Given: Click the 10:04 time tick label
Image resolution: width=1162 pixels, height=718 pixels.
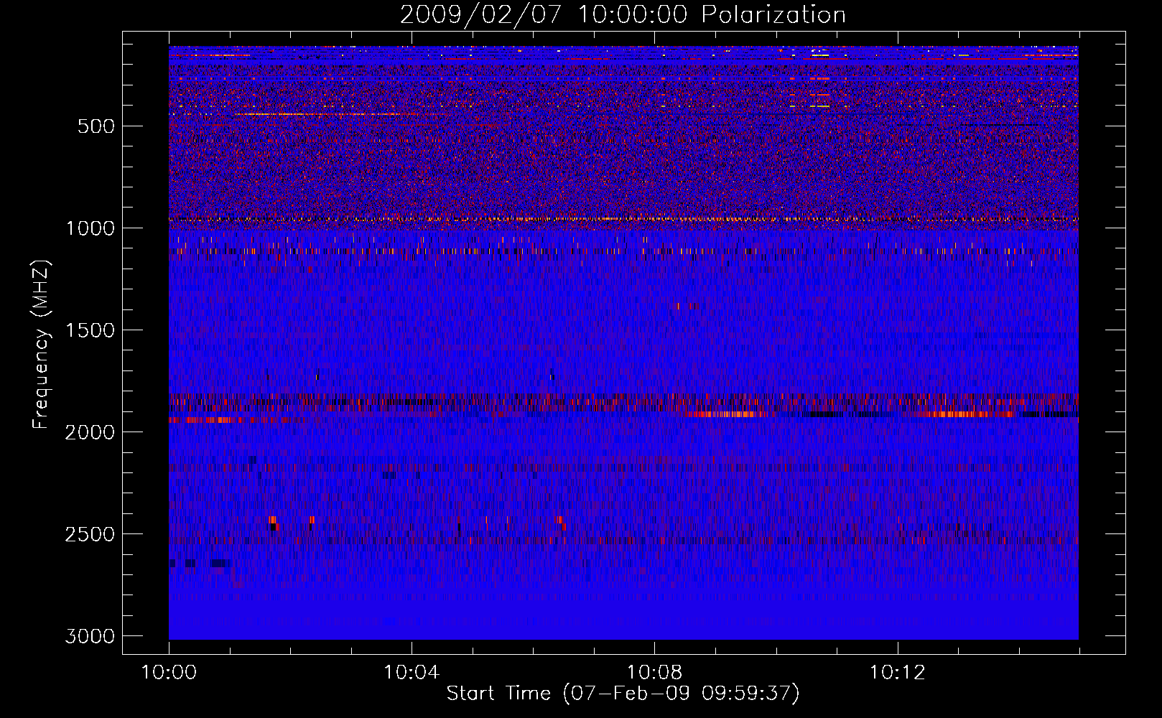Looking at the screenshot, I should click(412, 673).
